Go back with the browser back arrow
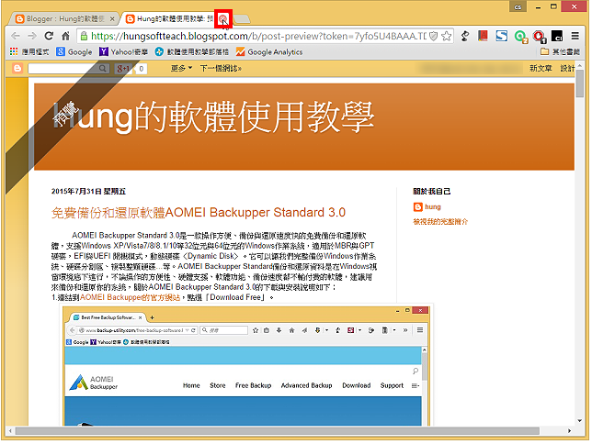 [x=16, y=36]
